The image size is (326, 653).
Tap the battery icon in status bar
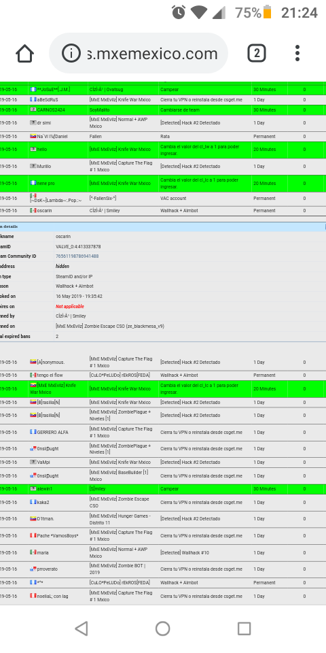pos(267,12)
